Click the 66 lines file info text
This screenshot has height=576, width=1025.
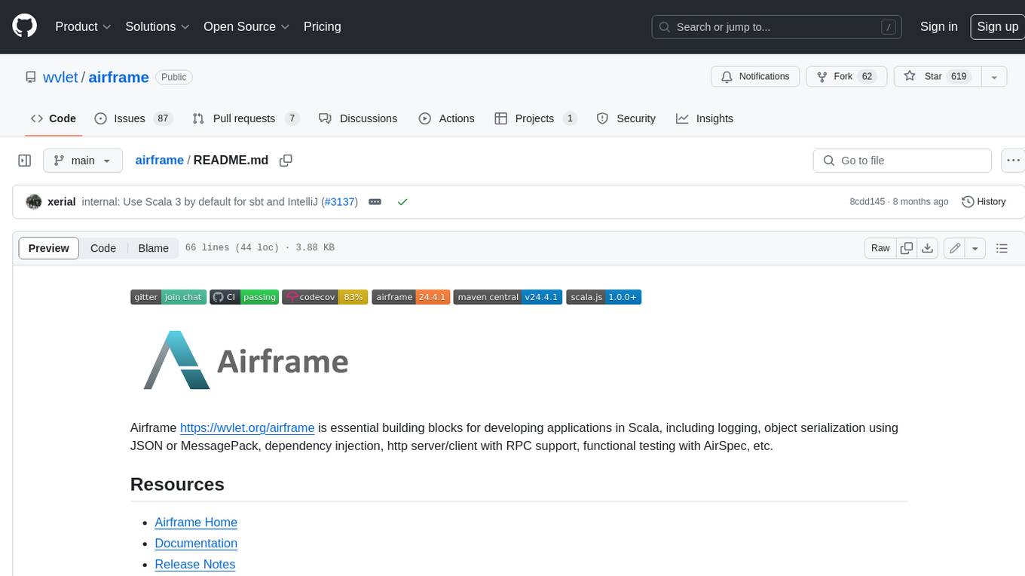click(260, 248)
